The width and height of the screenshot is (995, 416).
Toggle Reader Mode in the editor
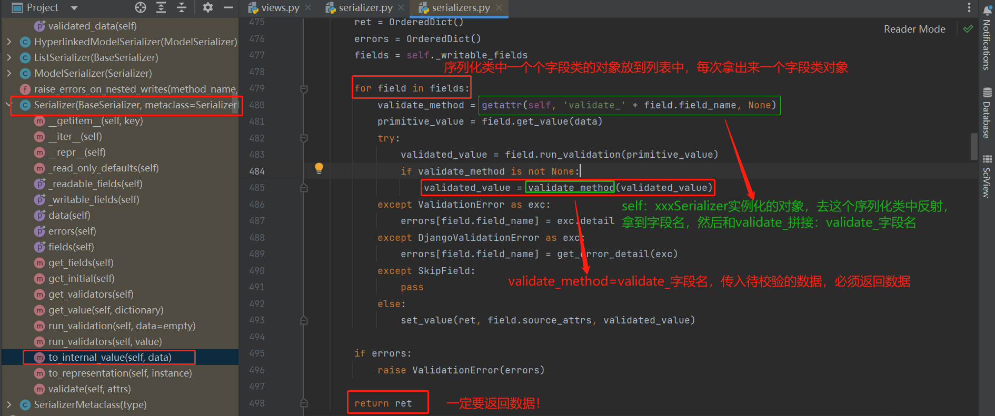point(914,29)
